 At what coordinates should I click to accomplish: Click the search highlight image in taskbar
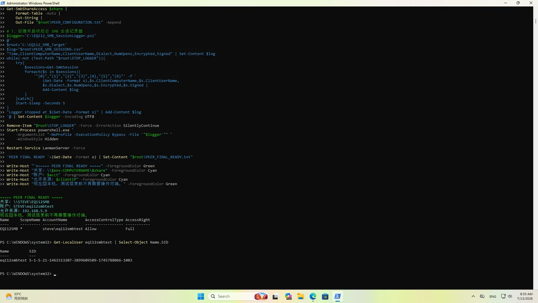click(x=261, y=296)
